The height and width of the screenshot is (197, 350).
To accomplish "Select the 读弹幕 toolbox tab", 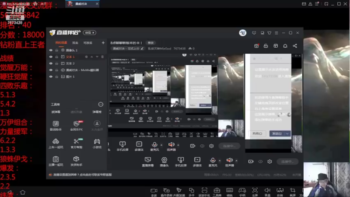I will click(x=56, y=112).
